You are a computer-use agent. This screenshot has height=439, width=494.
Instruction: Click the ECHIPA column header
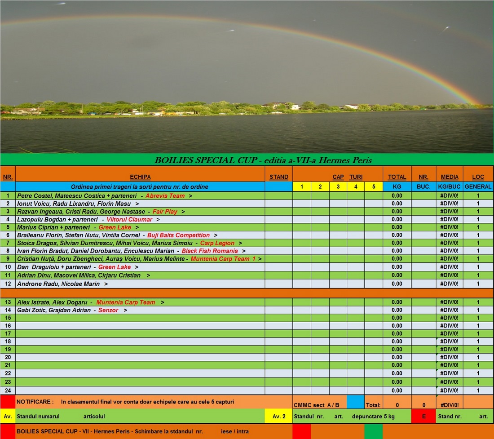140,177
